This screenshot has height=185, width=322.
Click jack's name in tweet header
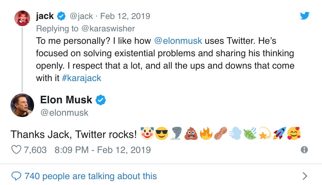pos(45,16)
